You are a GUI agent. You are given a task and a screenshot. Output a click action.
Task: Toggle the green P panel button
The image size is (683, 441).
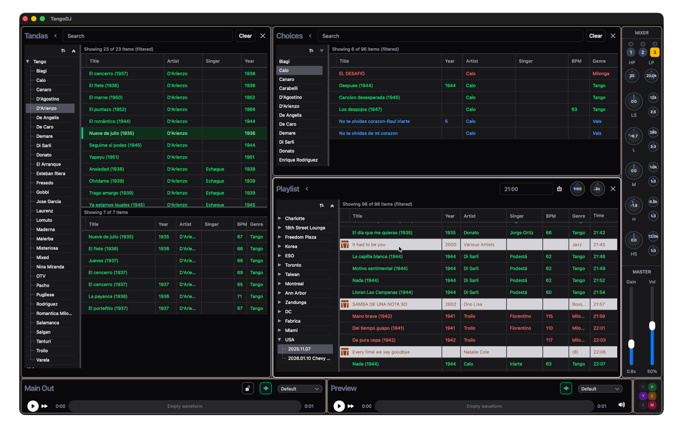tap(652, 387)
